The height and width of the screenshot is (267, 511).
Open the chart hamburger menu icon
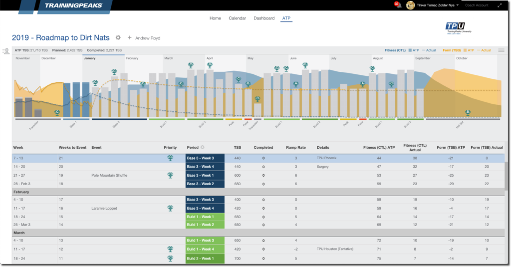pyautogui.click(x=501, y=50)
